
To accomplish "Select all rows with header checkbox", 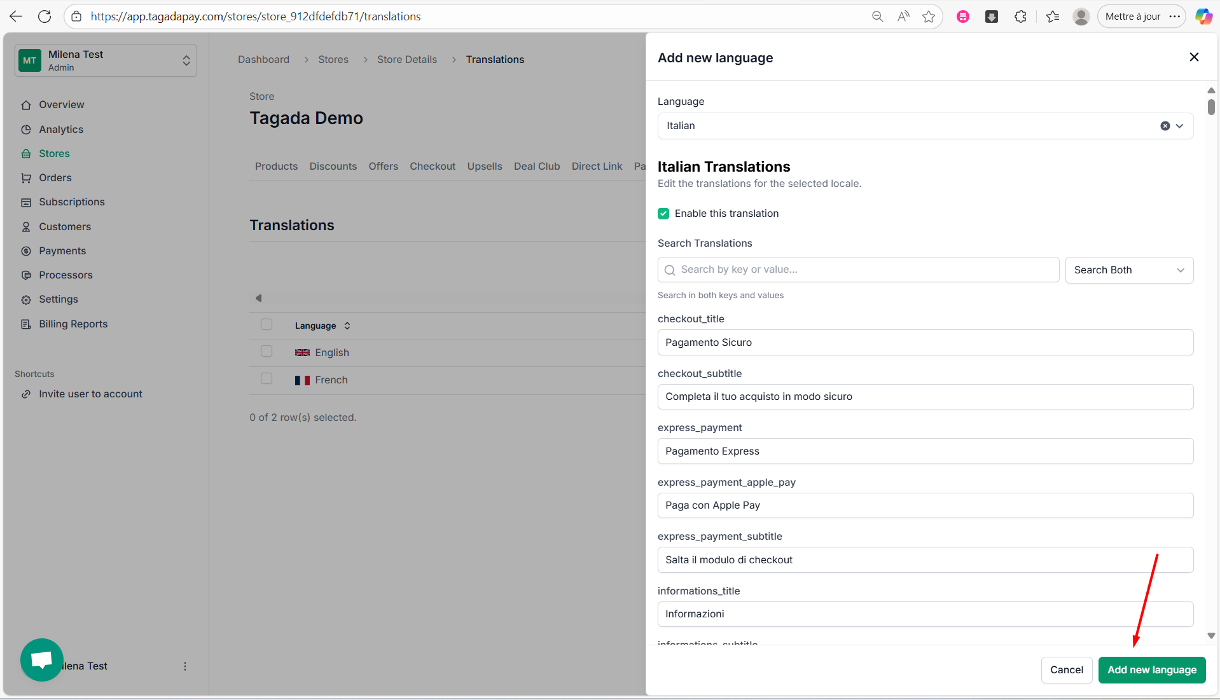I will [x=267, y=325].
